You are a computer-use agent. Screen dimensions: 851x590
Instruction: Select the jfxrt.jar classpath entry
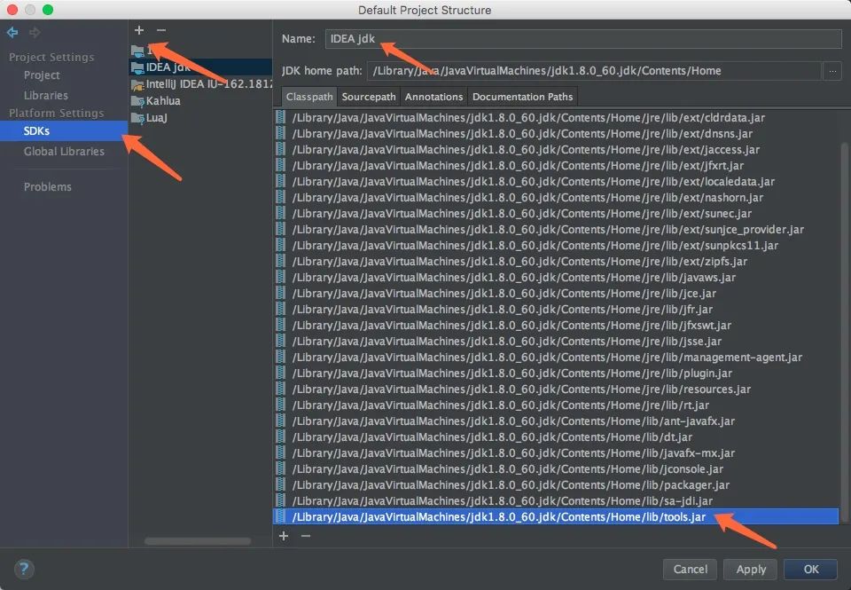click(x=556, y=166)
